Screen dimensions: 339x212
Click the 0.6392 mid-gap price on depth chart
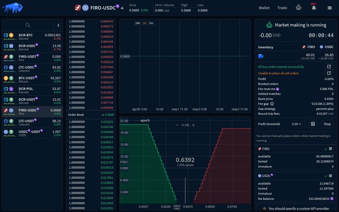coord(185,160)
